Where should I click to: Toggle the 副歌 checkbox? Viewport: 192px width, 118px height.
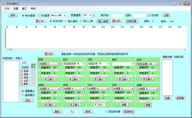(22, 84)
